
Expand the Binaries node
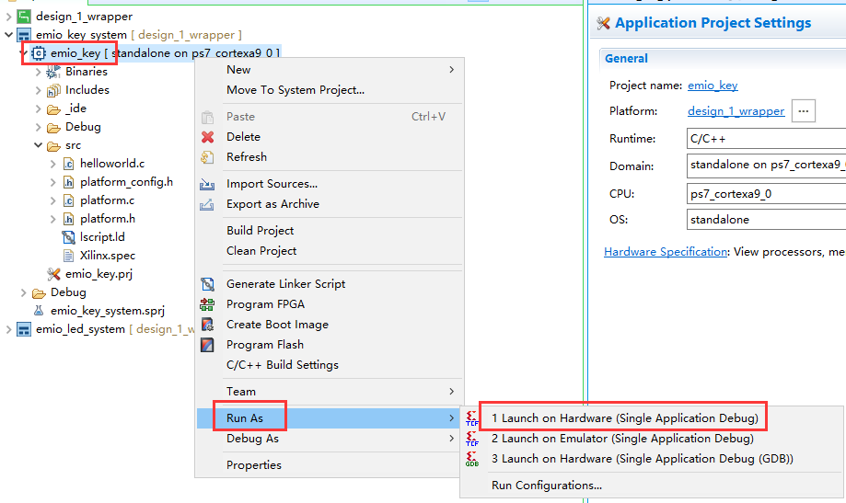coord(38,72)
